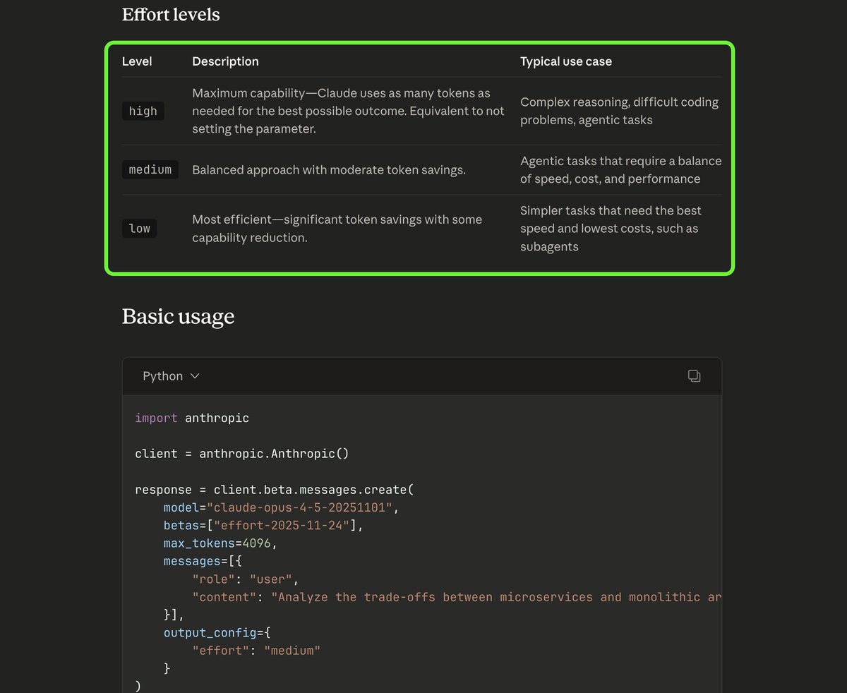Click the claude-opus-4-5-20251101 model string

click(303, 507)
